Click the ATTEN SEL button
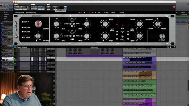Screen dimensions: 189x106 click(x=123, y=37)
